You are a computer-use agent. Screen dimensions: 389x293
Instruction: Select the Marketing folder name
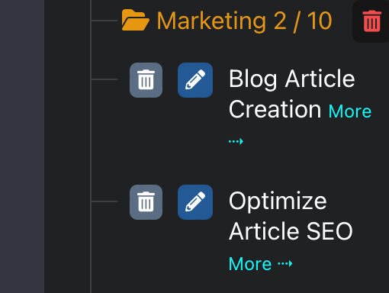[211, 21]
